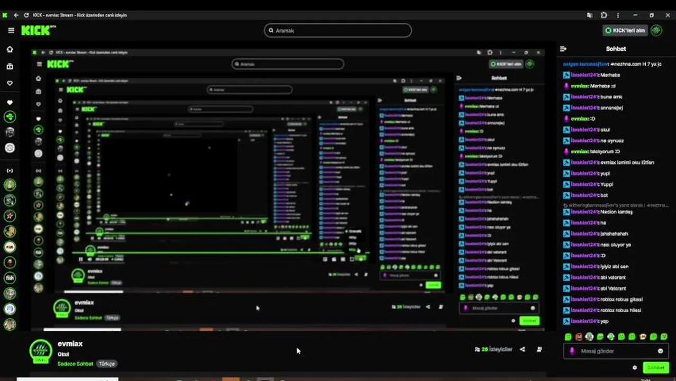
Task: Click the large evmiax streamer avatar below the video
Action: tap(41, 351)
